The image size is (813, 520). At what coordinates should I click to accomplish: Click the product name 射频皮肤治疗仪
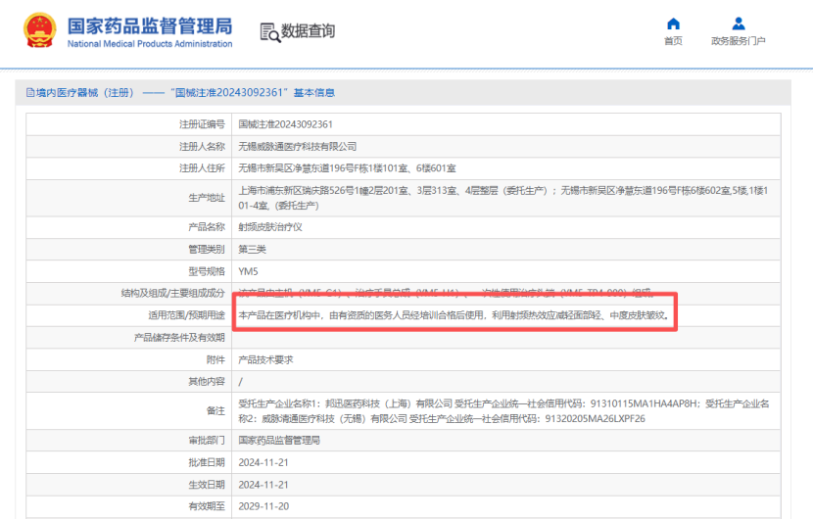[271, 226]
